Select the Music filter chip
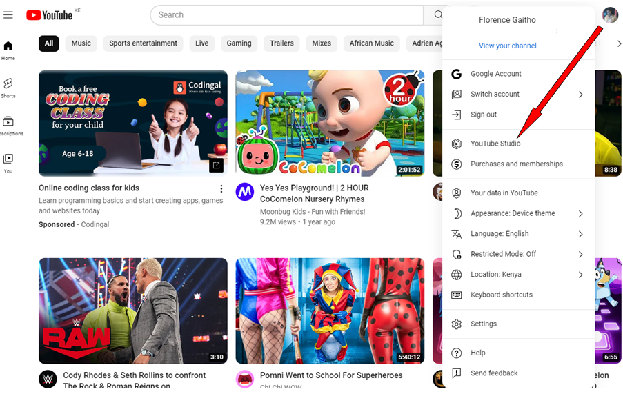 (x=81, y=43)
